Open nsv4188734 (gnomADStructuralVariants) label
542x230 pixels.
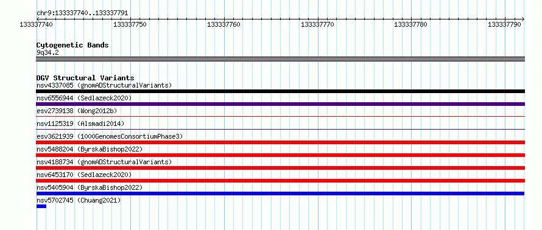pyautogui.click(x=104, y=162)
